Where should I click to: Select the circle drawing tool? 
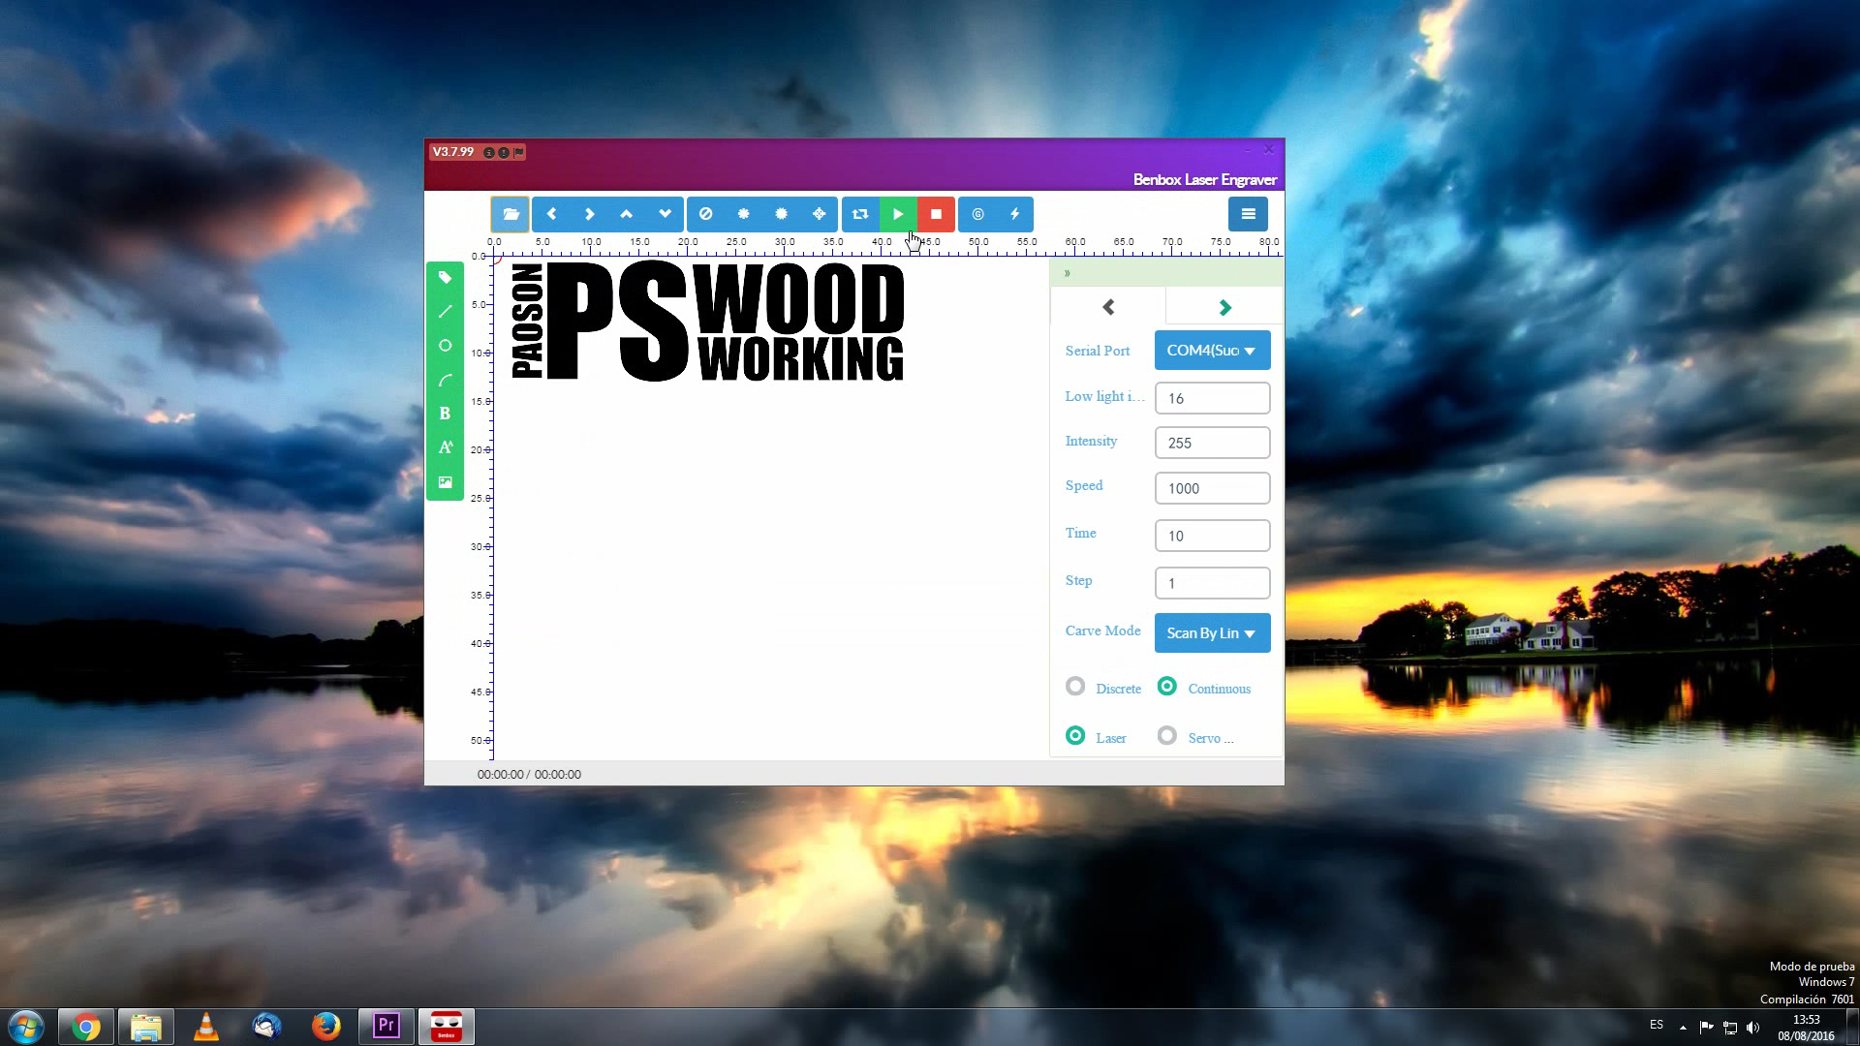445,346
